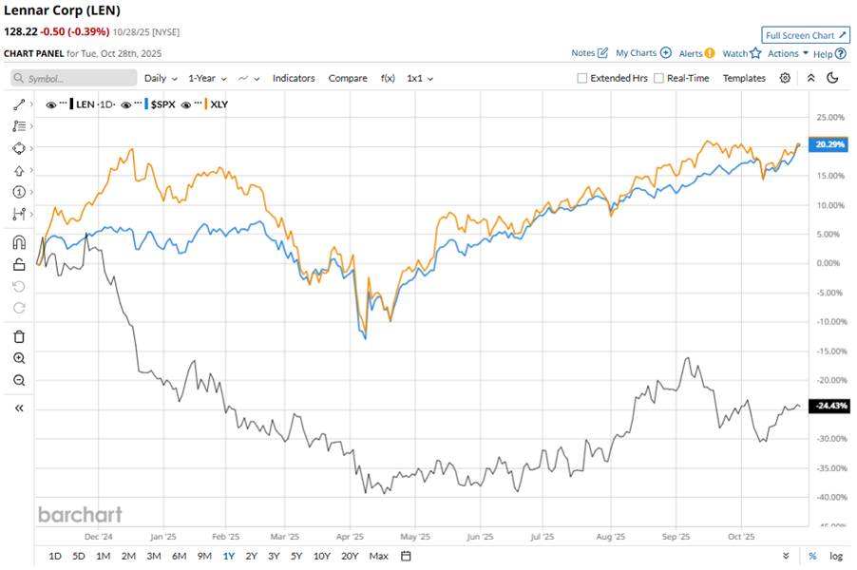857x570 pixels.
Task: Click the XLY orange color swatch
Action: tap(206, 104)
